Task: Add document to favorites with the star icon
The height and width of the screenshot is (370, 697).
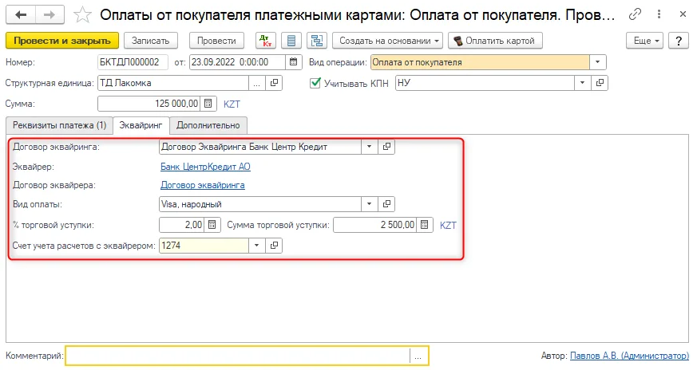Action: 82,15
